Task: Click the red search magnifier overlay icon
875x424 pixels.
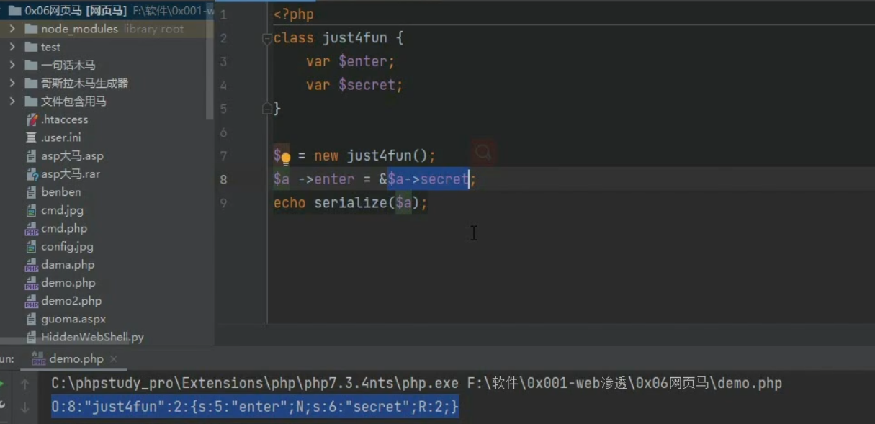Action: coord(483,153)
